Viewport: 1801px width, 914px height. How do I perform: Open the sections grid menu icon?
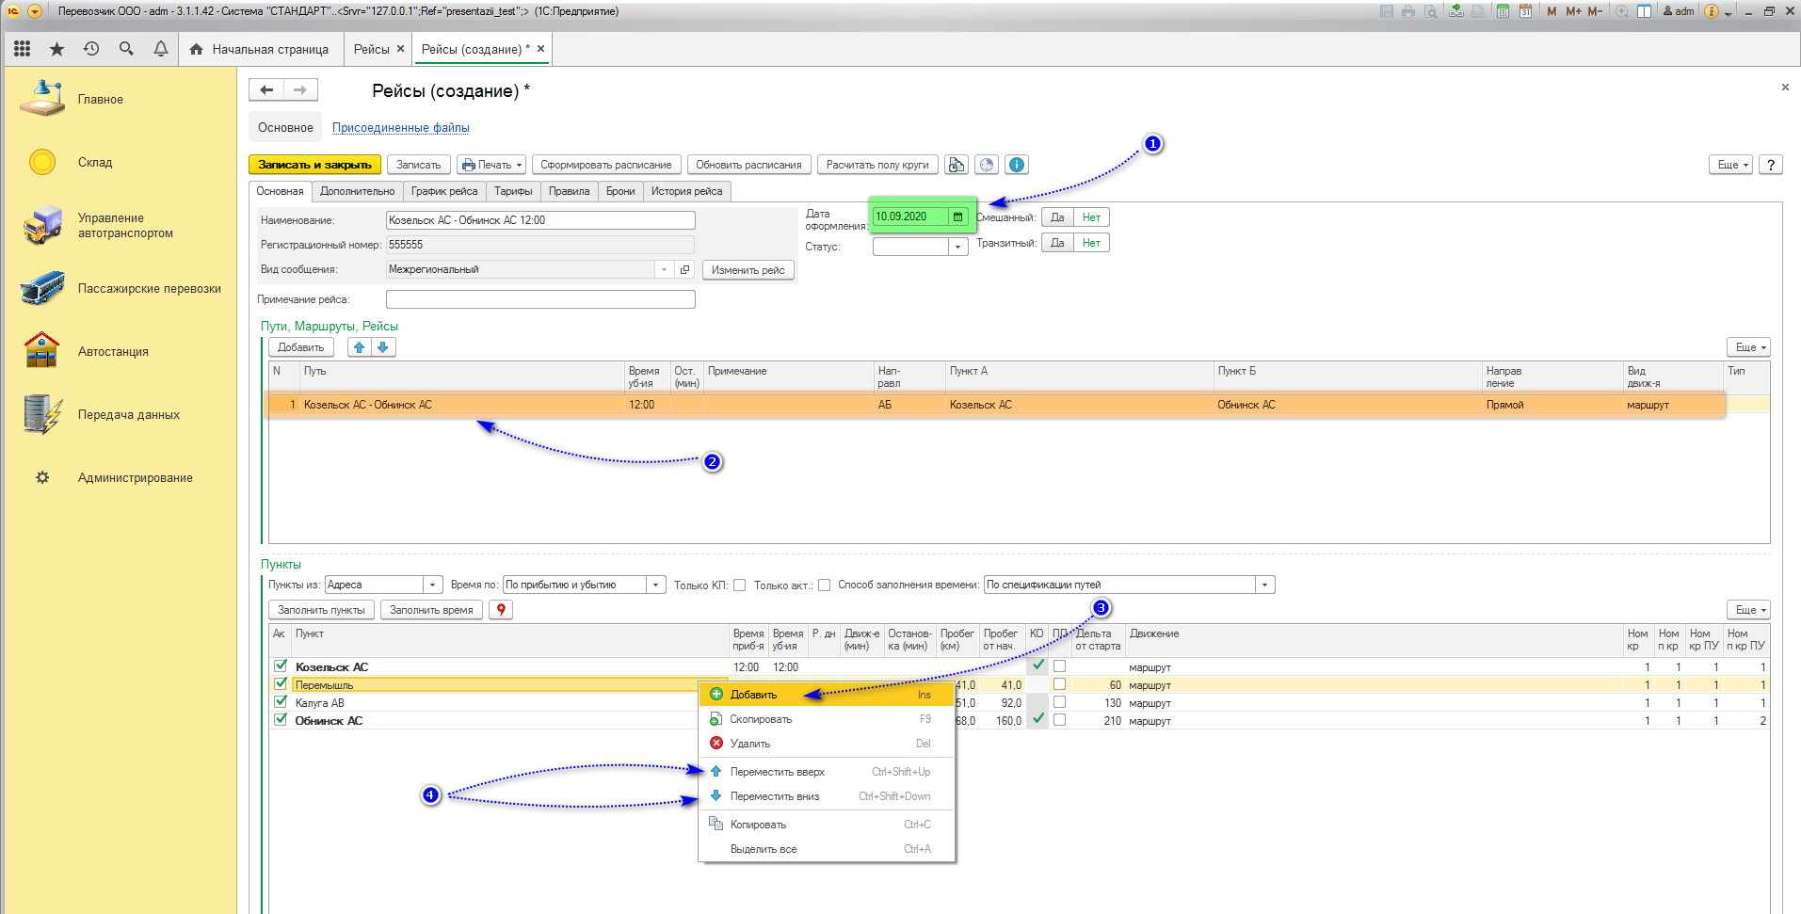point(22,49)
